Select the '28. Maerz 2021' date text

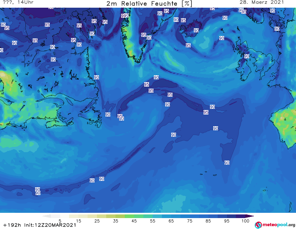tap(262, 2)
